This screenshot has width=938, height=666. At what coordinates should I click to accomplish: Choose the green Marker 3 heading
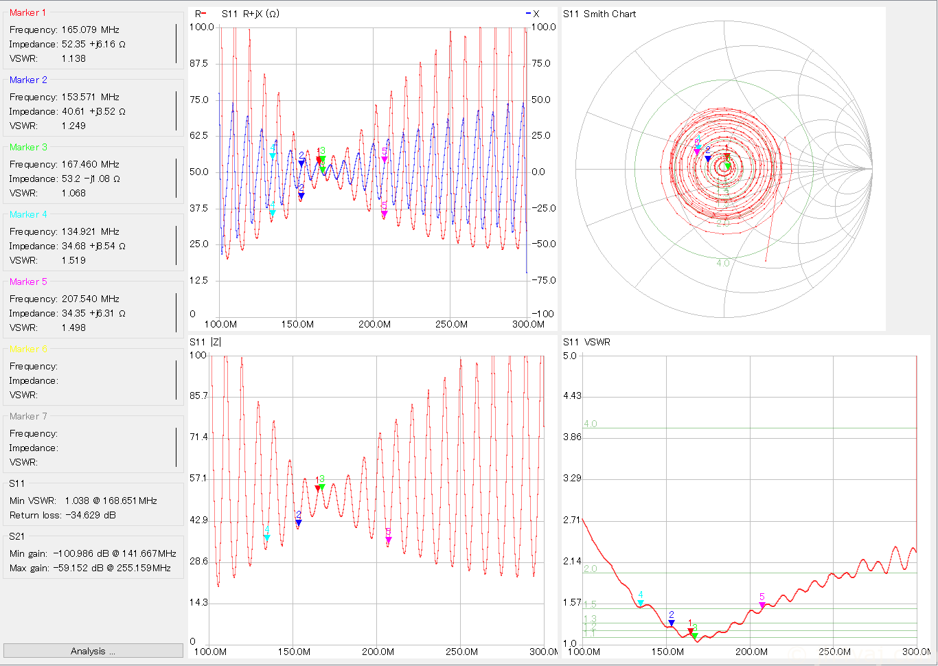tap(29, 147)
